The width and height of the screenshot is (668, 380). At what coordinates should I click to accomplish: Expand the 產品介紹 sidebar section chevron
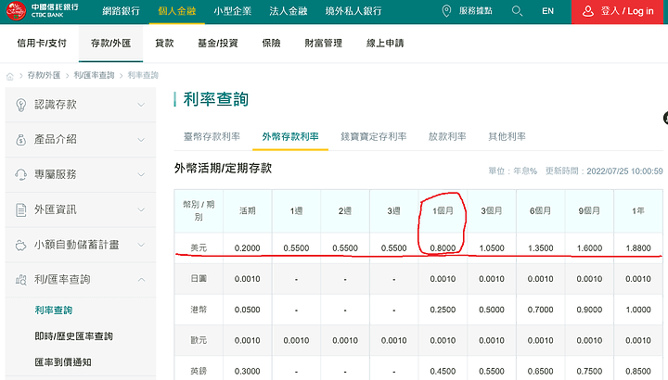[x=141, y=140]
